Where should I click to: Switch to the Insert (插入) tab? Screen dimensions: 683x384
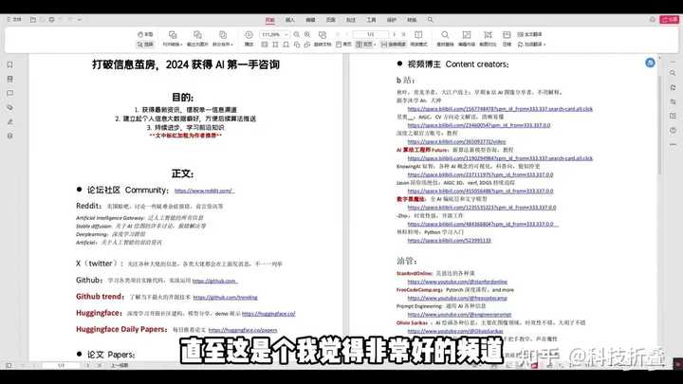(289, 19)
